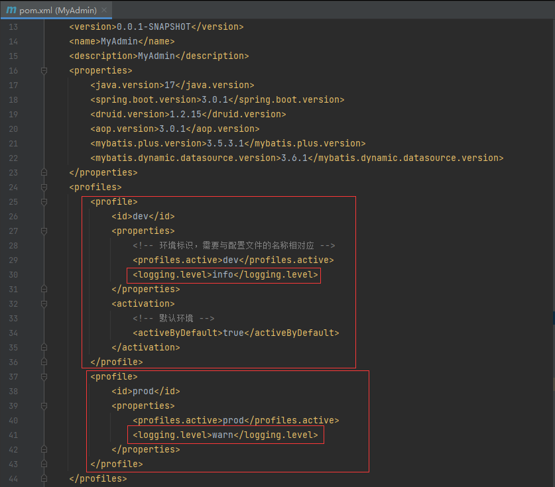The image size is (555, 487).
Task: Click the opening <profiles> tag text
Action: (95, 187)
